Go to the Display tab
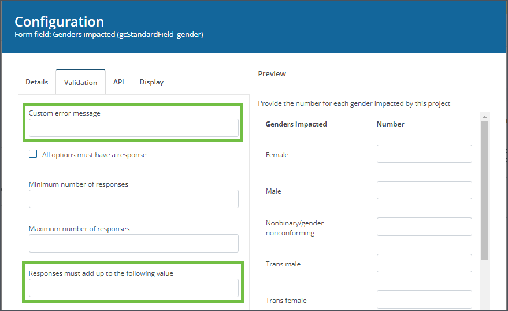508x311 pixels. pos(151,82)
